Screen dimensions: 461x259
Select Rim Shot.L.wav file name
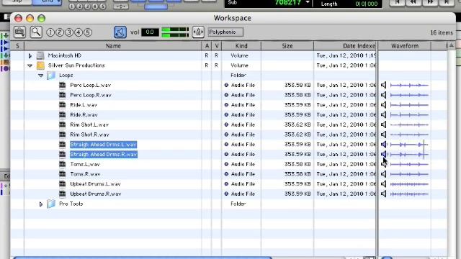pyautogui.click(x=89, y=124)
